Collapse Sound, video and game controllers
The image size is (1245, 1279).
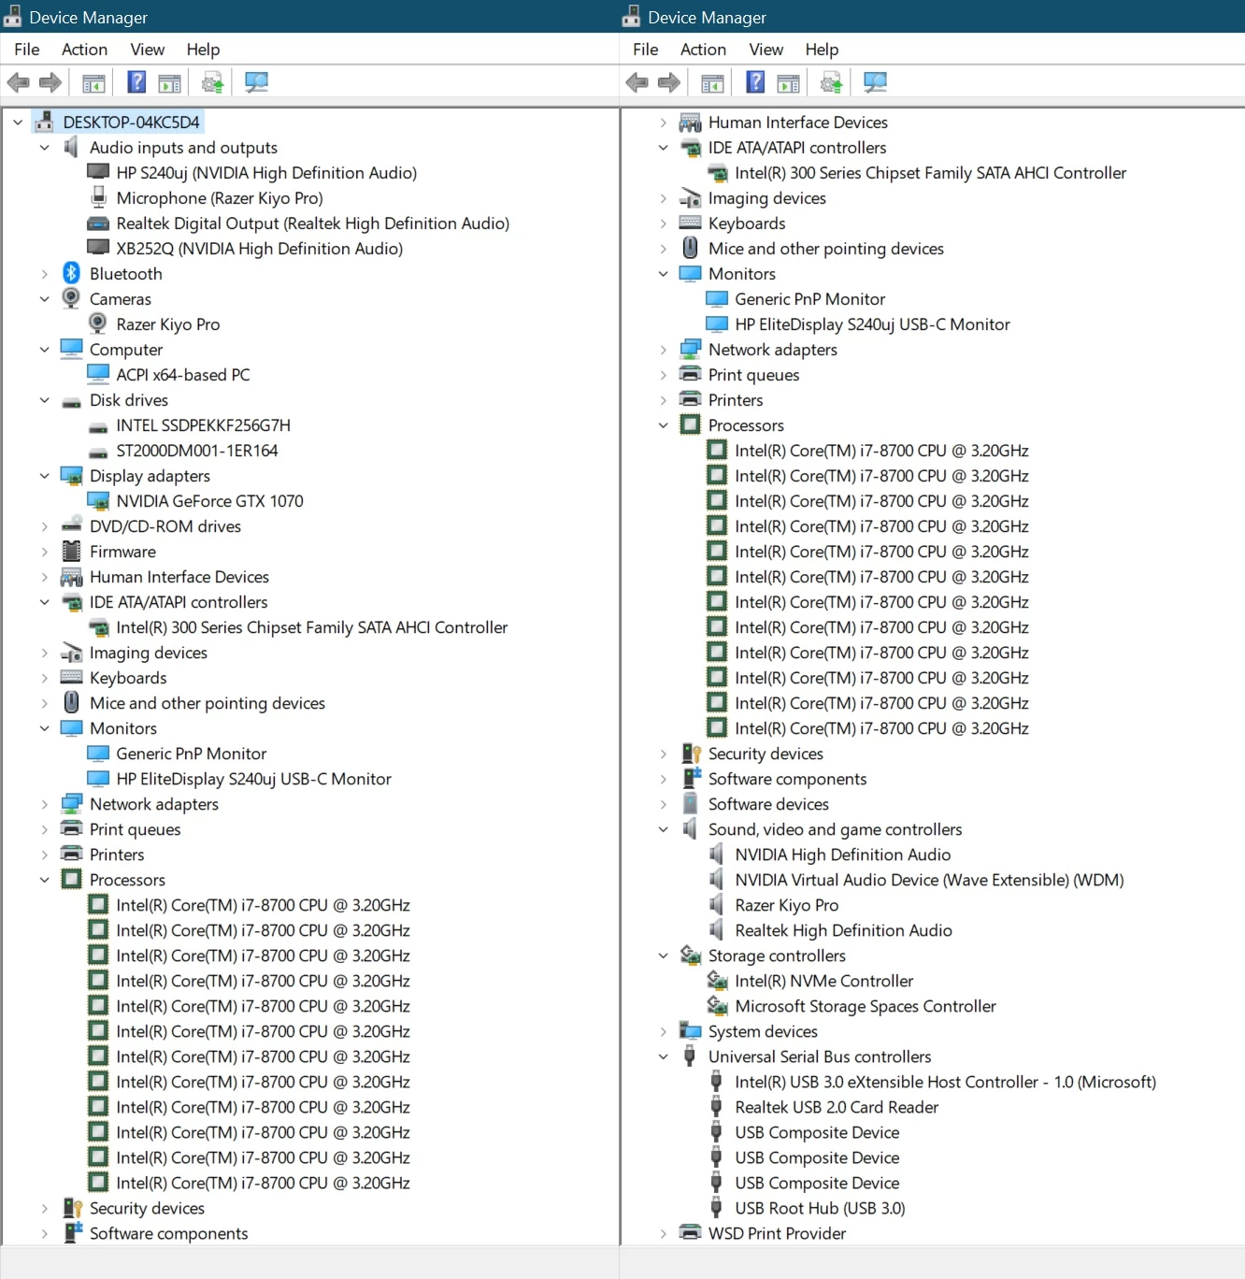664,828
